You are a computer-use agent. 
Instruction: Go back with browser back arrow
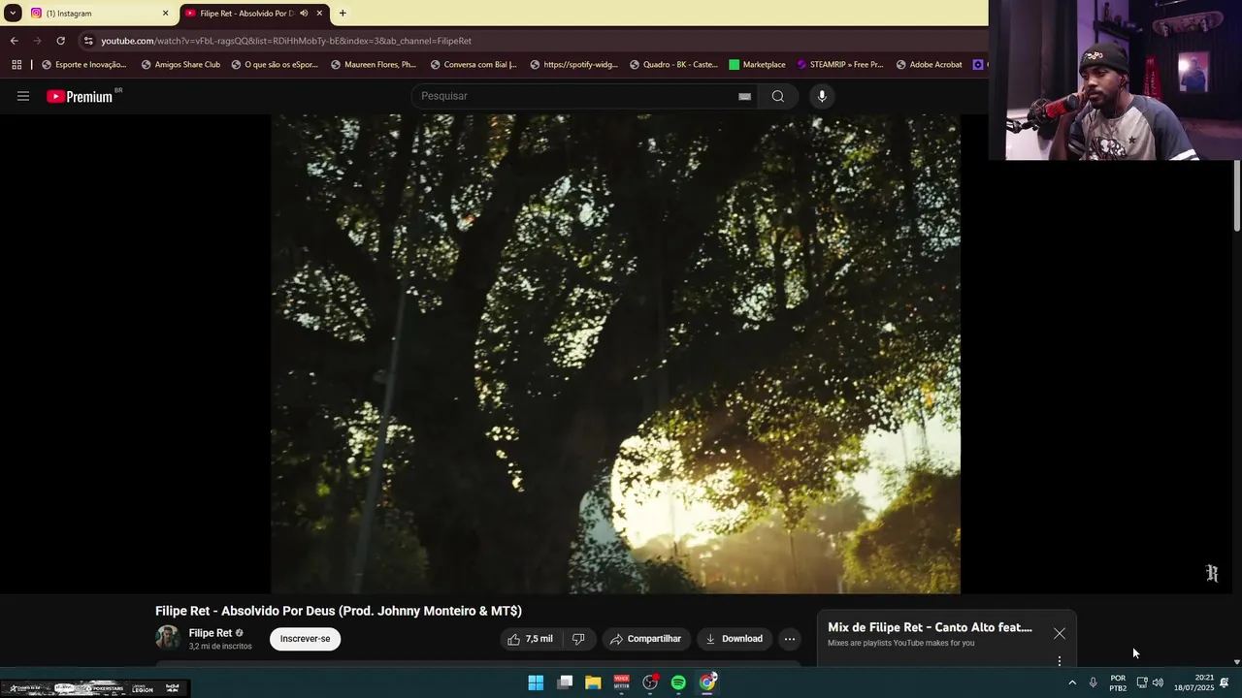point(14,41)
